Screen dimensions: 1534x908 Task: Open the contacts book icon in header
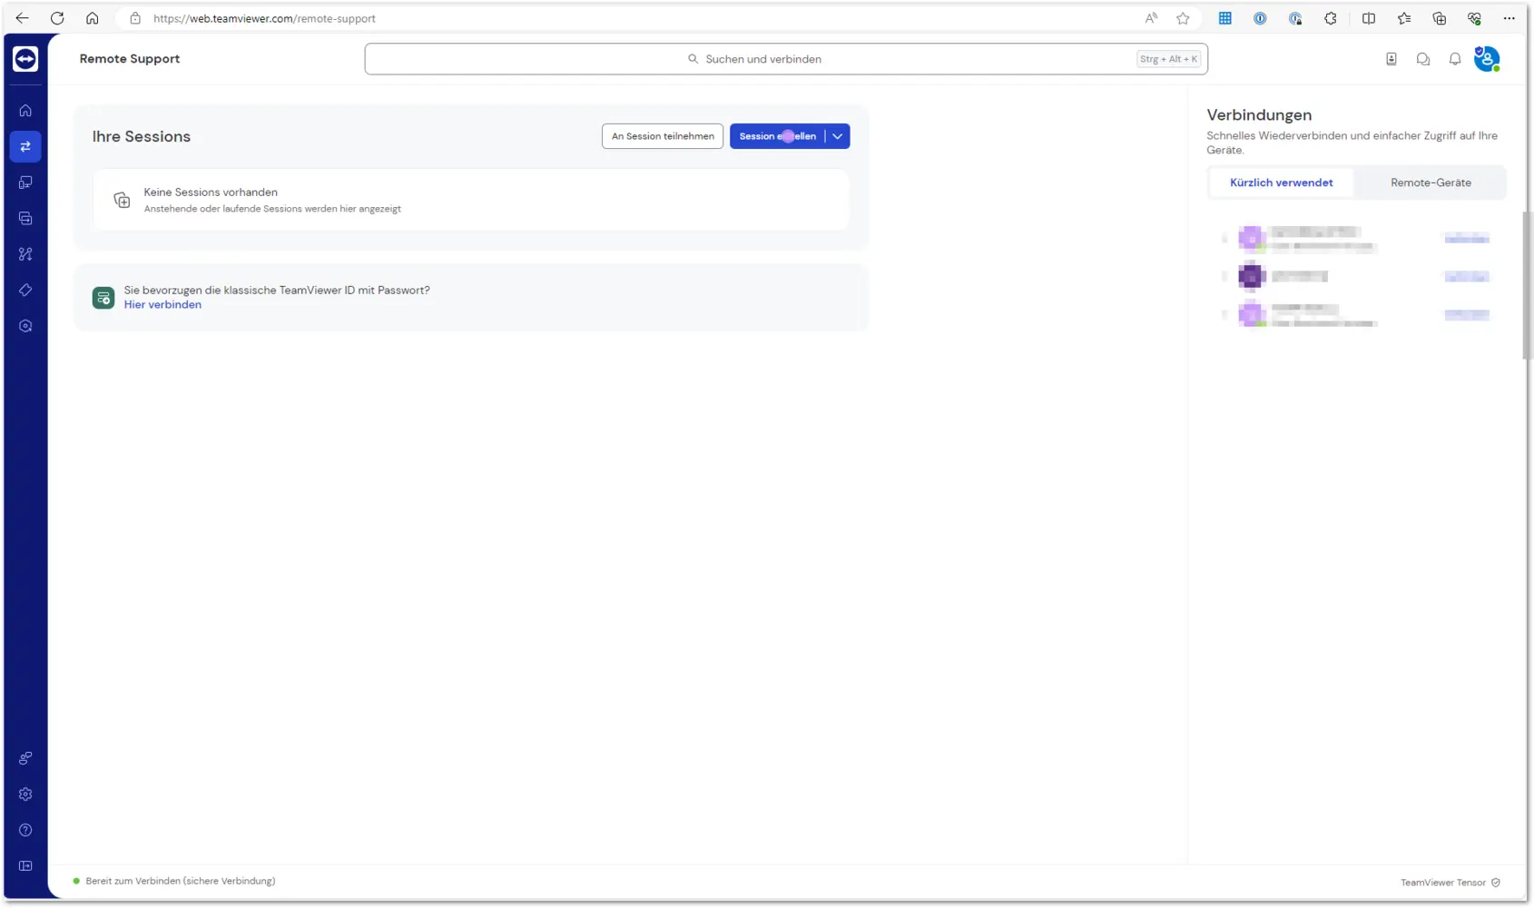pos(1391,59)
